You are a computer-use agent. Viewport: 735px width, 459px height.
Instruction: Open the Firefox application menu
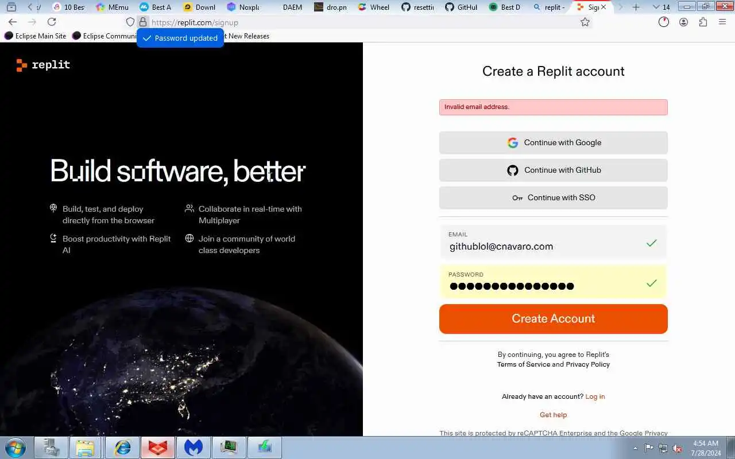tap(722, 22)
